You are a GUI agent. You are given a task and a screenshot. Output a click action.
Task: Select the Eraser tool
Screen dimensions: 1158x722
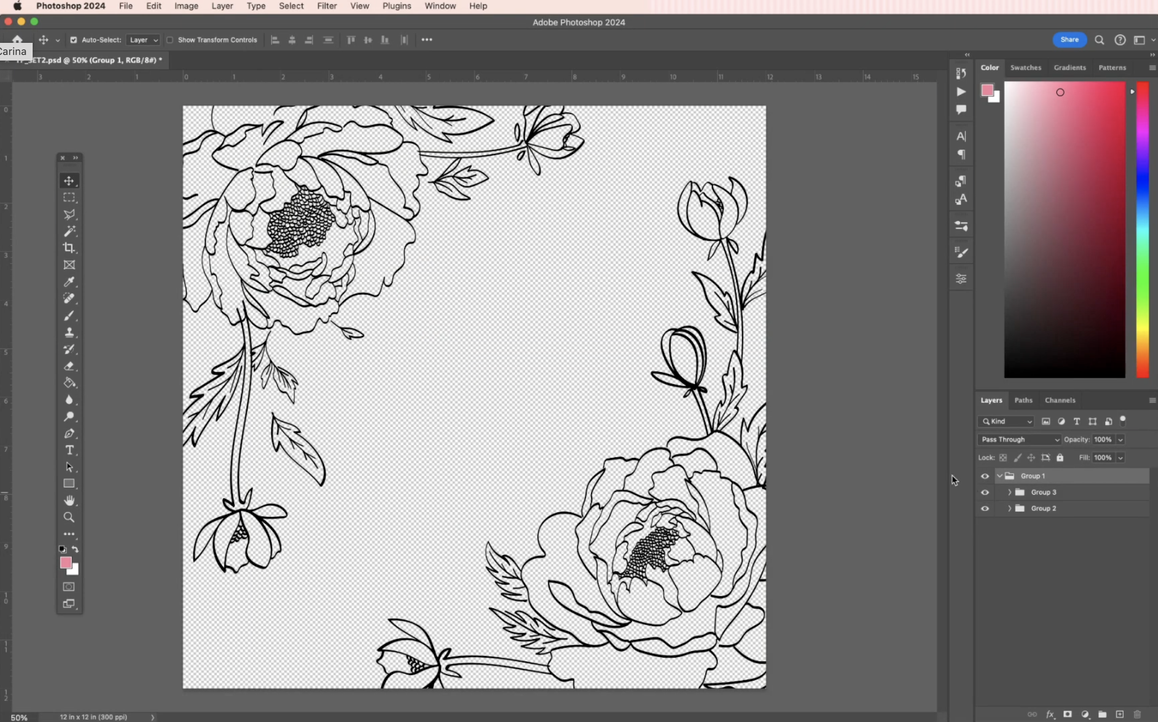pyautogui.click(x=69, y=366)
